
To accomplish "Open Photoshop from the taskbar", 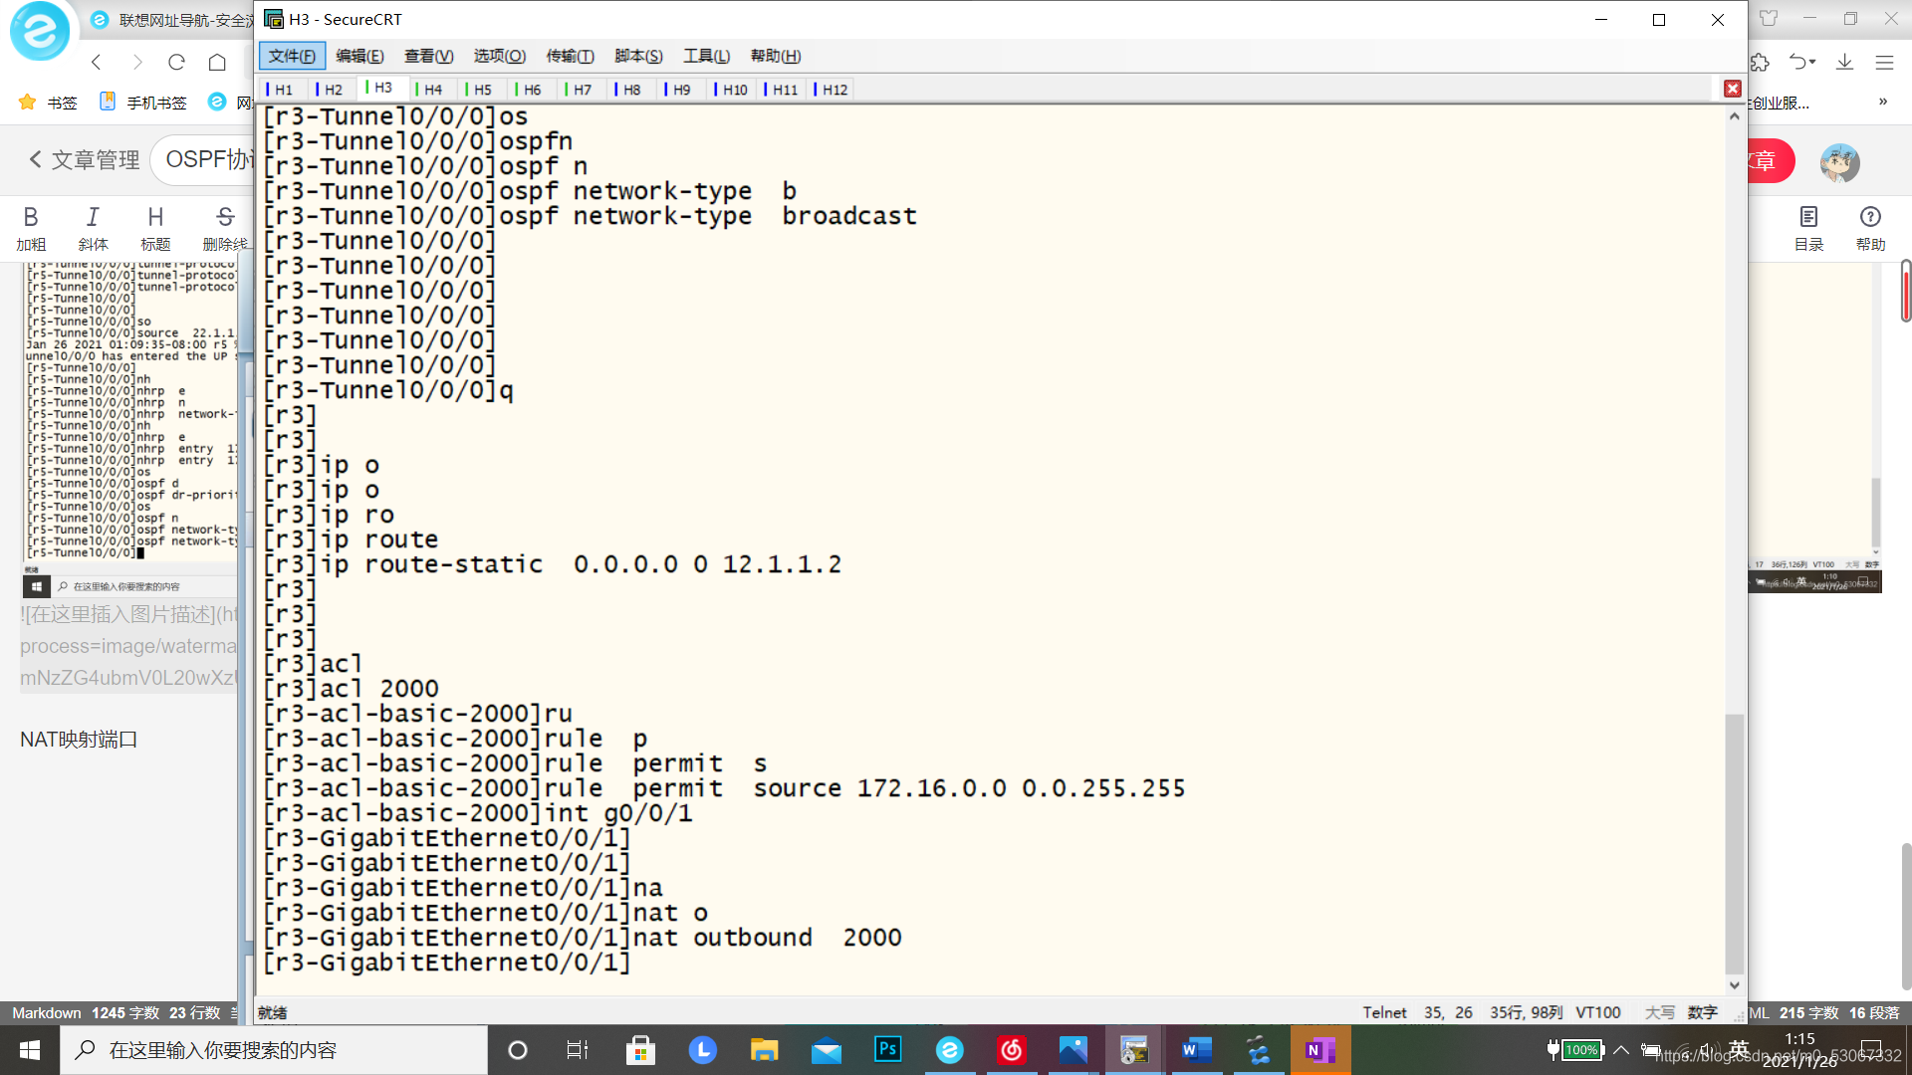I will pyautogui.click(x=887, y=1049).
